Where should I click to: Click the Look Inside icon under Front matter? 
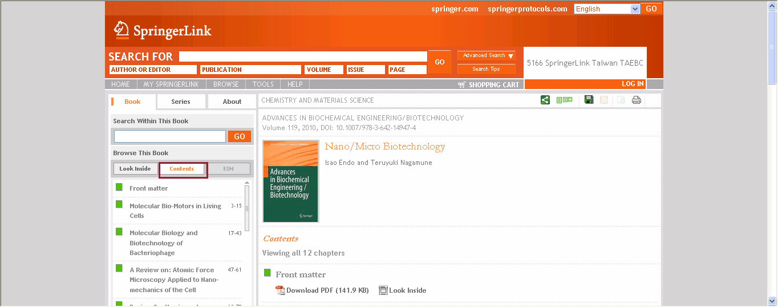coord(383,290)
